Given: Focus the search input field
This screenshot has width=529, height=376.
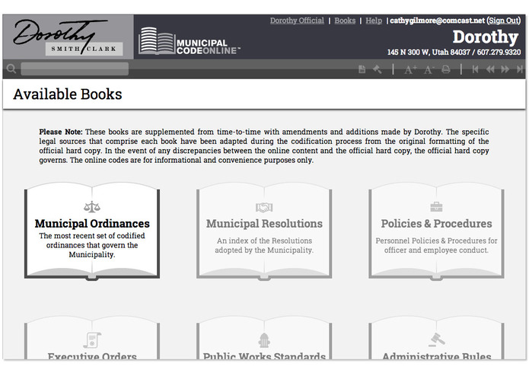Looking at the screenshot, I should 75,69.
